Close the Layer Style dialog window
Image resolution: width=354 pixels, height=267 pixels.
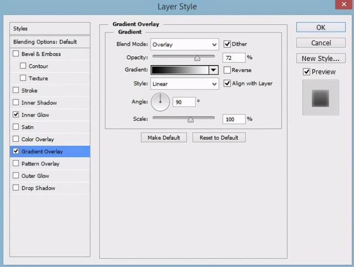[x=343, y=4]
